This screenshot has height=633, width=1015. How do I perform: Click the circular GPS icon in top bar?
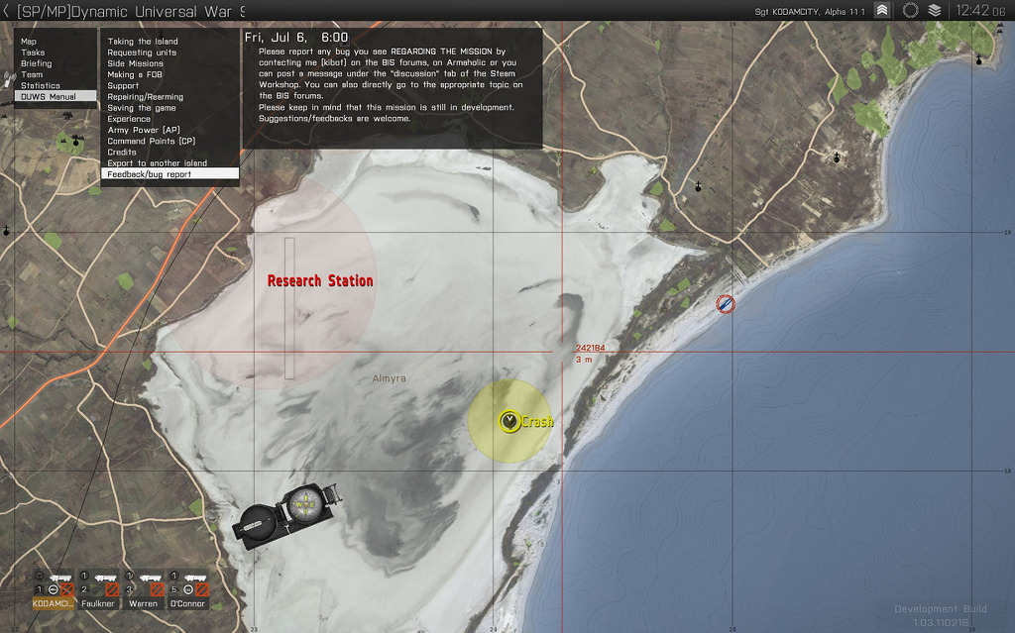coord(910,11)
